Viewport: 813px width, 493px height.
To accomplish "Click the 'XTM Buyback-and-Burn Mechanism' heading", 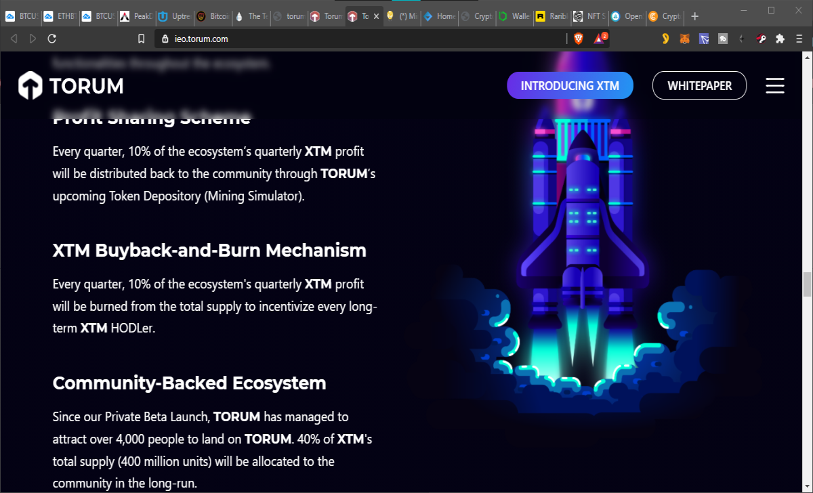I will pyautogui.click(x=209, y=250).
